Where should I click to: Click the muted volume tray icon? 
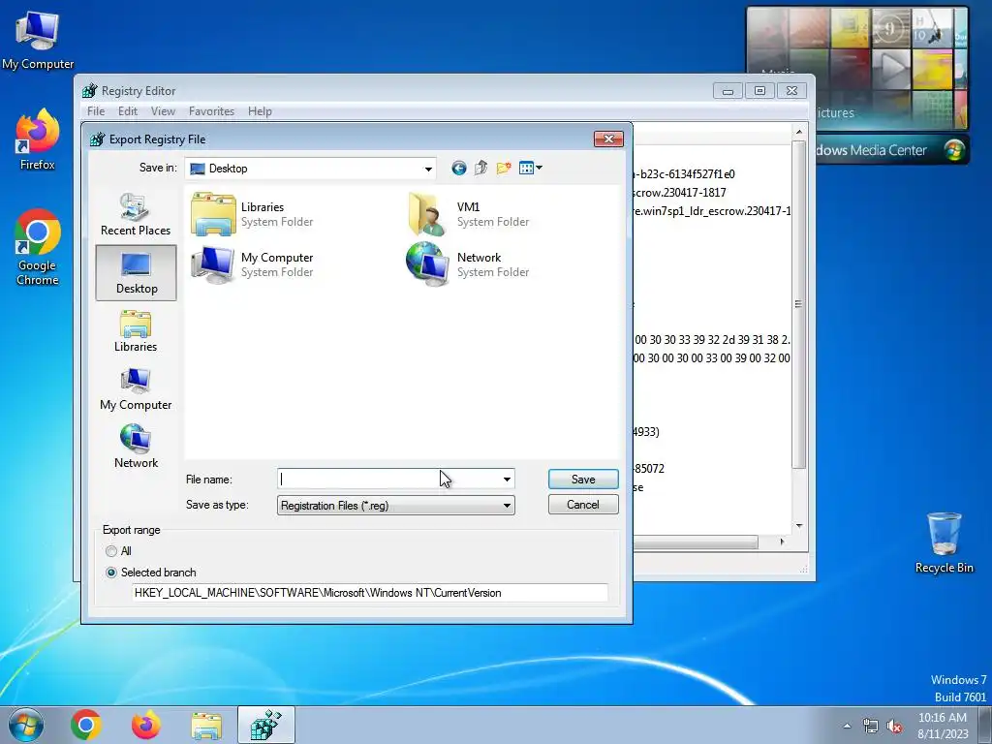[894, 726]
